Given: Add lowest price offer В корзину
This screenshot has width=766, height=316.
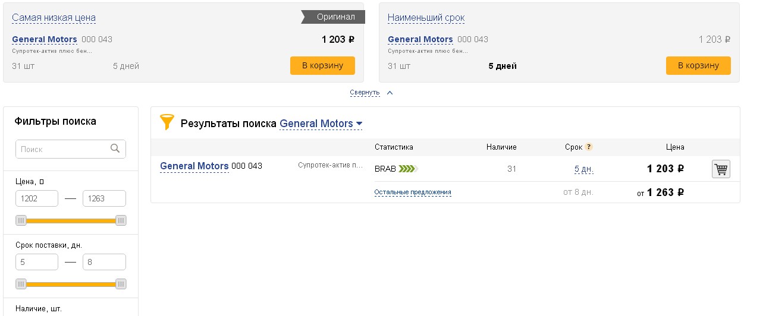Looking at the screenshot, I should 322,65.
